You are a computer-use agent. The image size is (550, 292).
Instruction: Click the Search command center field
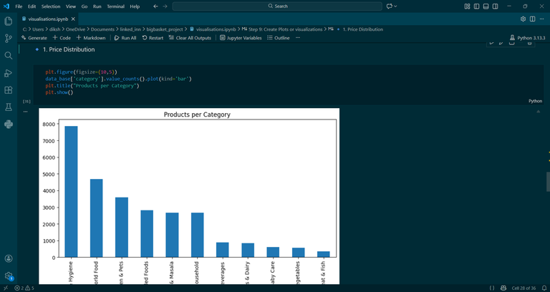pos(277,6)
